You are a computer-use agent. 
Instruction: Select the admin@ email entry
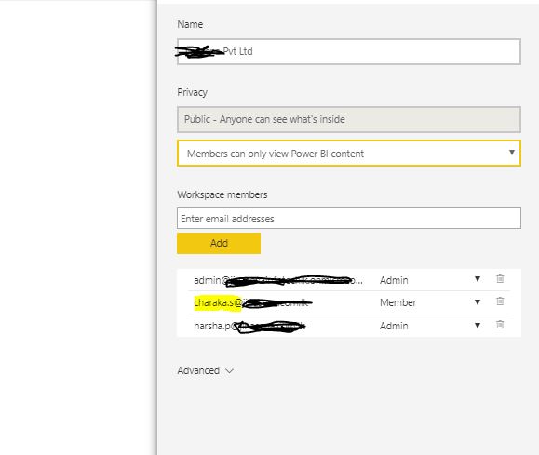point(278,280)
